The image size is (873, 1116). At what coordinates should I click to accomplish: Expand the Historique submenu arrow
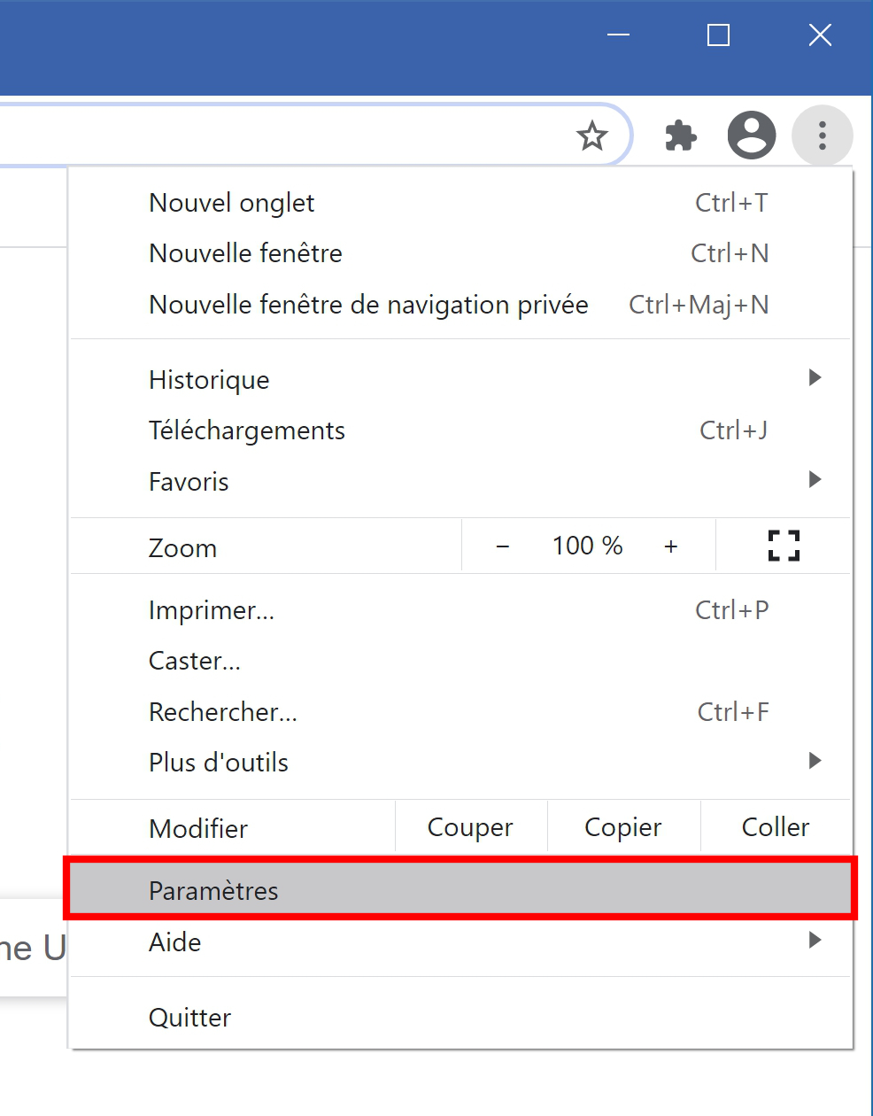[815, 378]
